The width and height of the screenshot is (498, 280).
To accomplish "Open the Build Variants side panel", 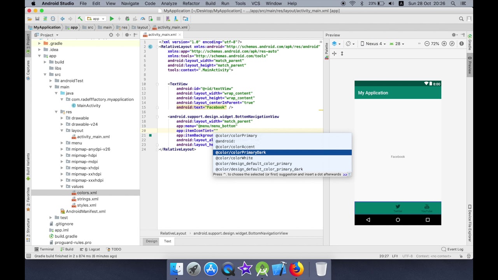I will (x=28, y=166).
